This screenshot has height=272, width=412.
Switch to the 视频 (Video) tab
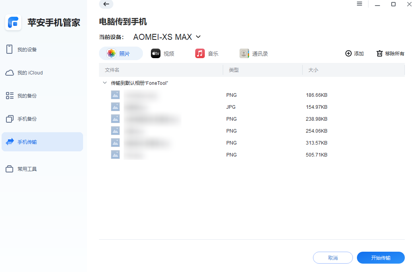click(163, 53)
